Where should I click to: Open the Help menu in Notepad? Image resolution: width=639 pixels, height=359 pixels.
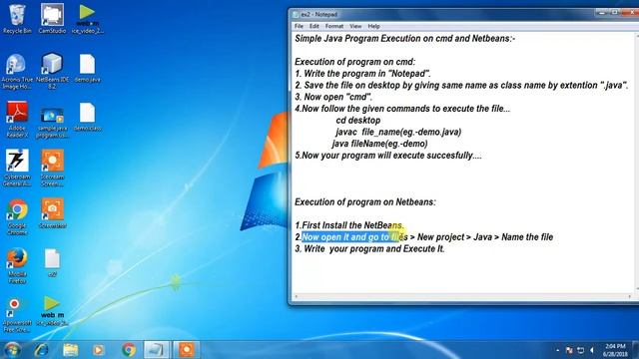click(x=373, y=26)
